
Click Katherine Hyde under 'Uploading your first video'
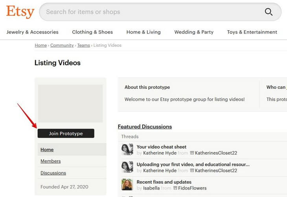pyautogui.click(x=160, y=170)
